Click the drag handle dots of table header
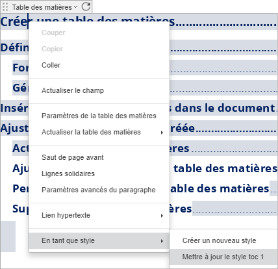The width and height of the screenshot is (278, 269). click(5, 7)
